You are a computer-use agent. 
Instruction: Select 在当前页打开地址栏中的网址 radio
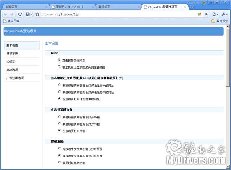(59, 98)
